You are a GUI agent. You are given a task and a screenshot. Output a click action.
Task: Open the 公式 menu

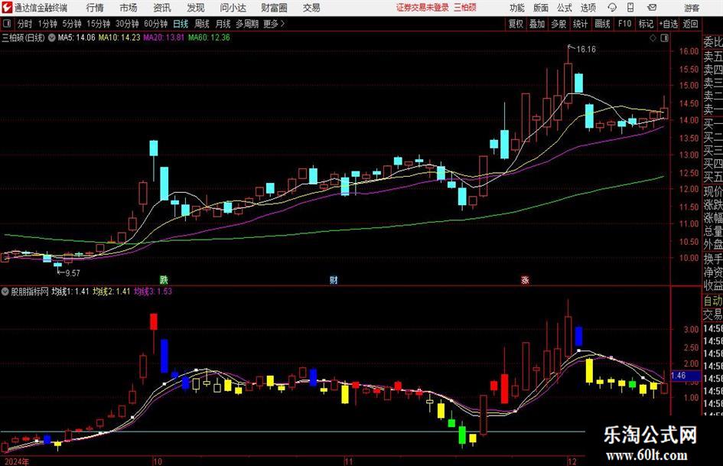point(565,8)
